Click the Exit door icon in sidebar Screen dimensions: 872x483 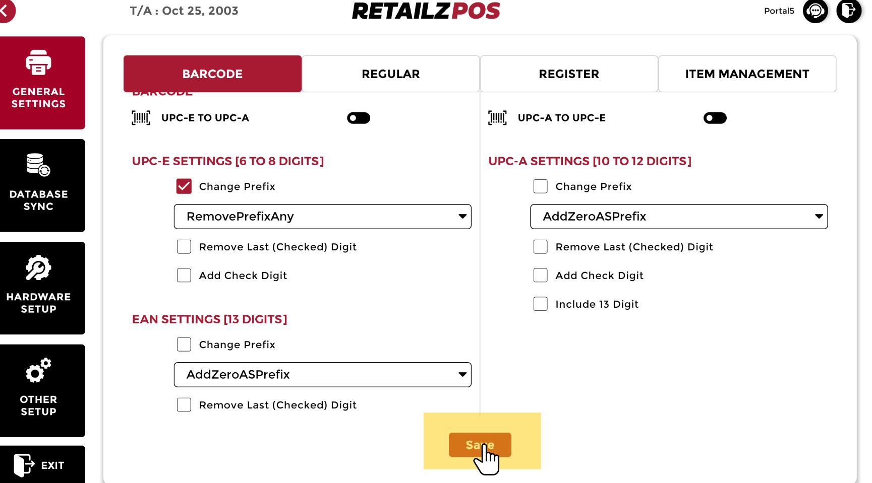(x=24, y=465)
